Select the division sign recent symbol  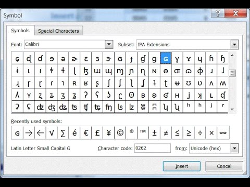(200, 132)
